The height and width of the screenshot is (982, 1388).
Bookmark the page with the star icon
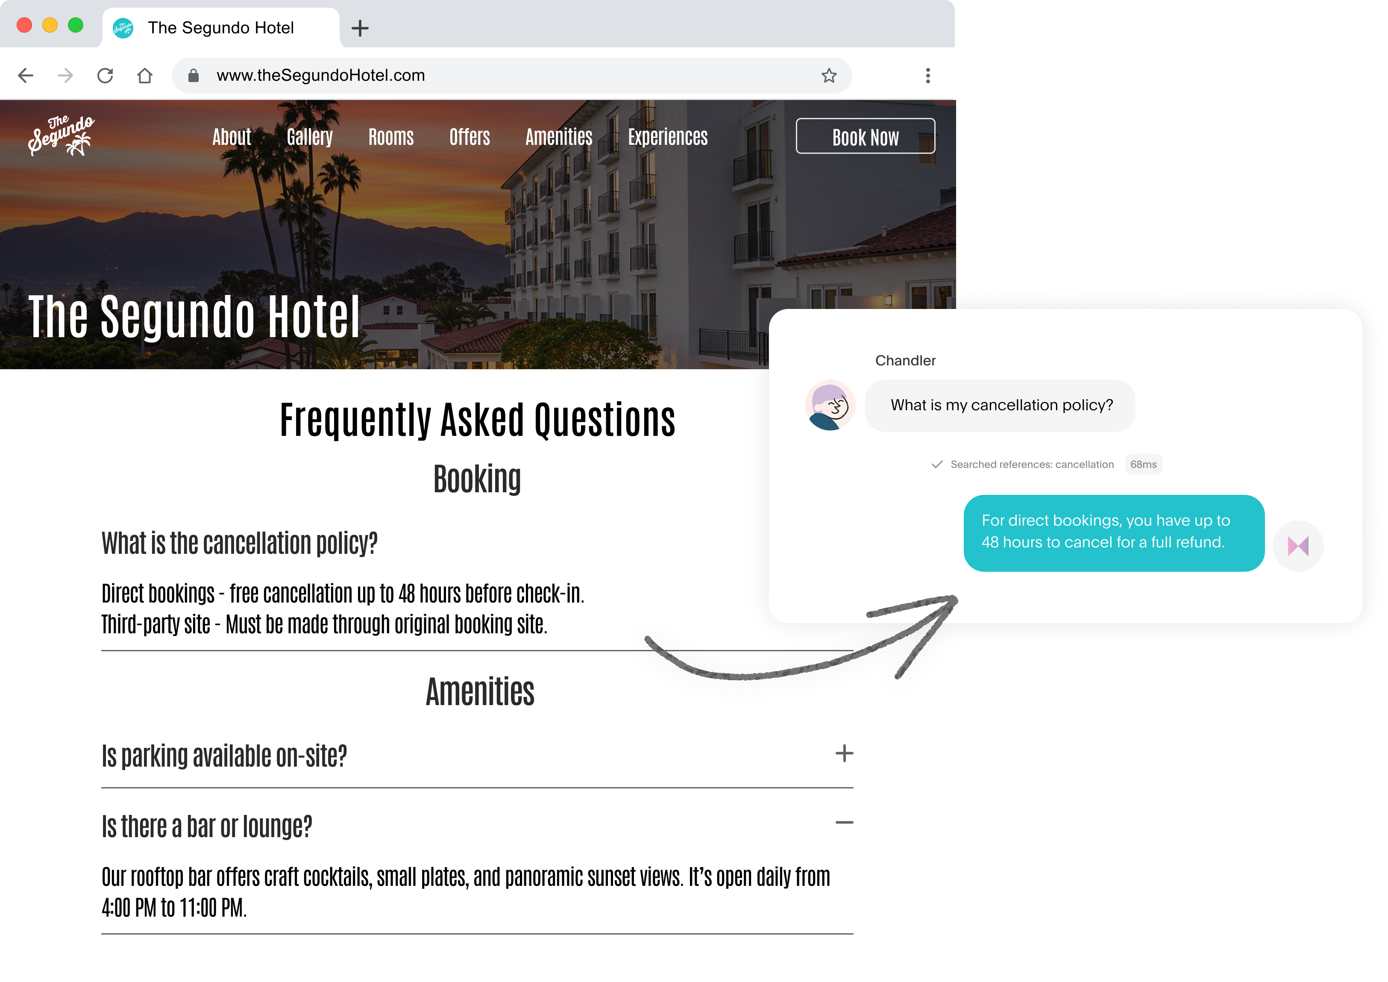pos(829,75)
